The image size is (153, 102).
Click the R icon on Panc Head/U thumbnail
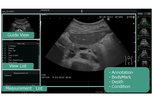point(138,28)
